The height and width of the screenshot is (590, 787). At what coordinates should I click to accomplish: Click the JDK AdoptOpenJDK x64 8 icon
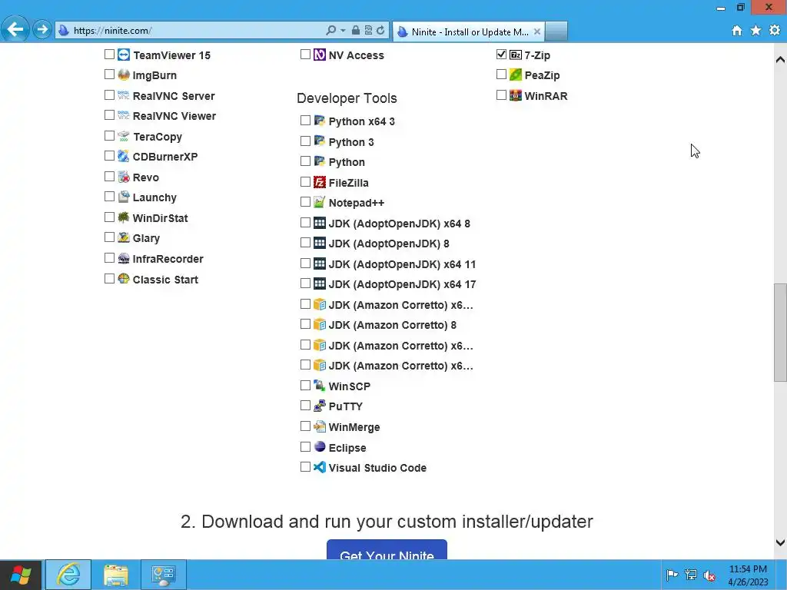(x=320, y=223)
